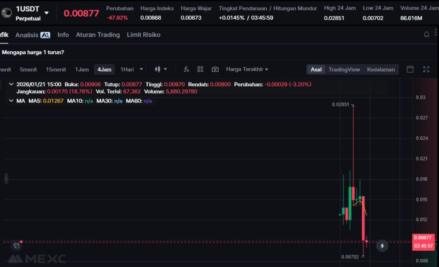Open the chart layout settings icon
This screenshot has height=267, width=439.
pos(200,69)
